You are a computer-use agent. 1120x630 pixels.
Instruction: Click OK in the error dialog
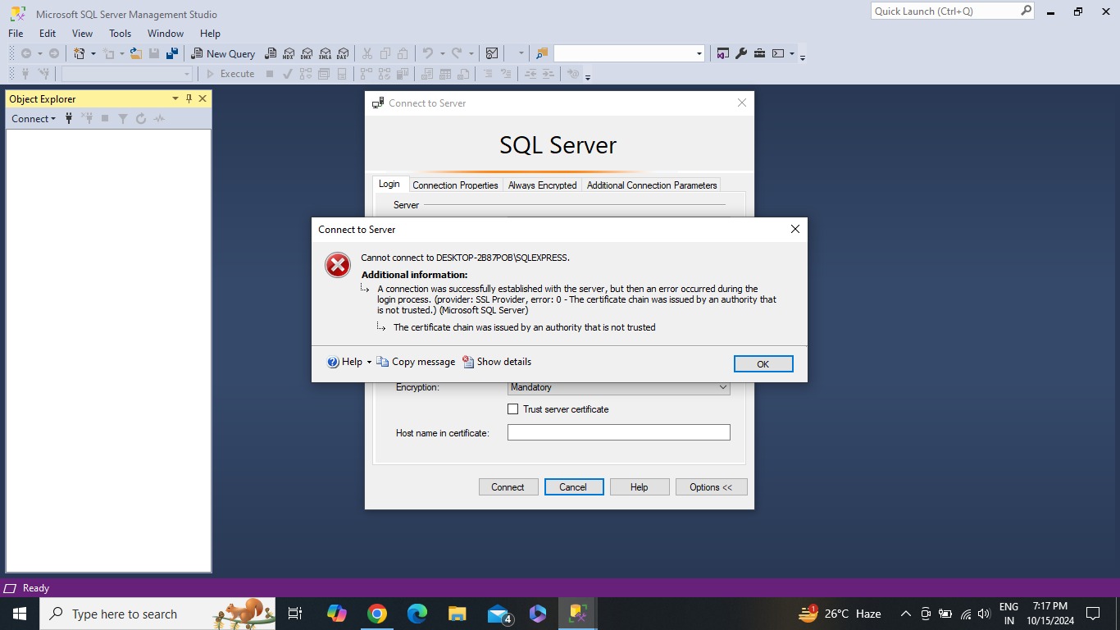763,364
